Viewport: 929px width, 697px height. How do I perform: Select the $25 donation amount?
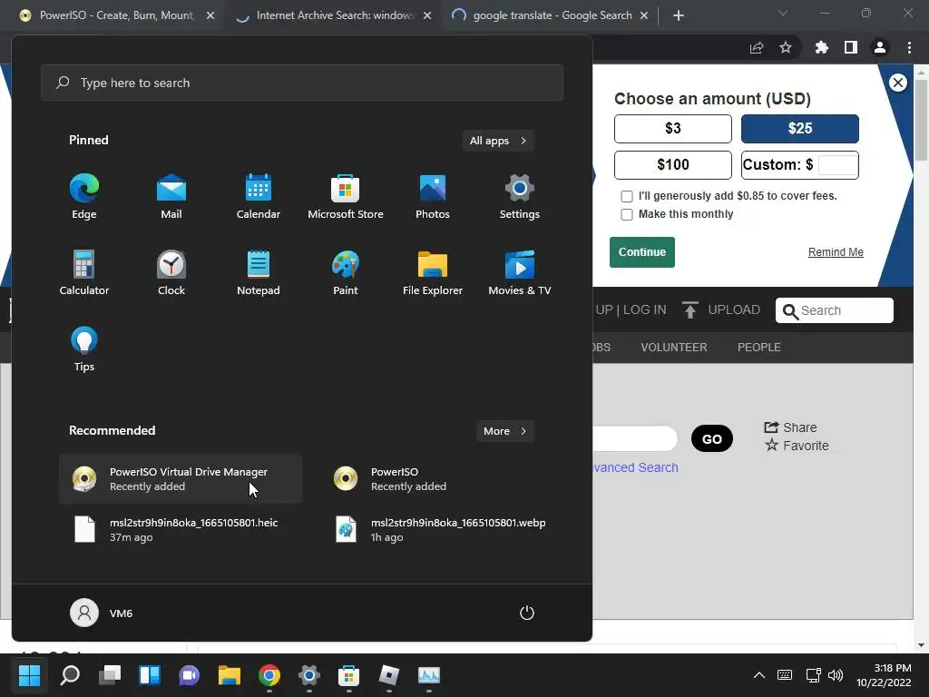tap(800, 129)
